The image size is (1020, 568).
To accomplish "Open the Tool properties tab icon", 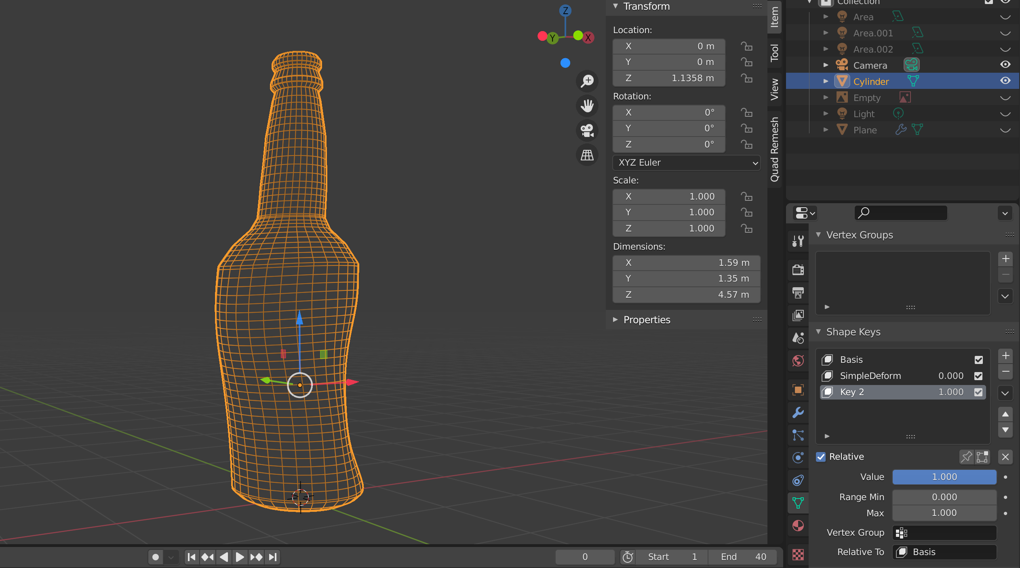I will pyautogui.click(x=798, y=241).
